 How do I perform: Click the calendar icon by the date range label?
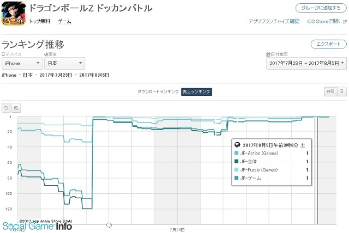tap(268, 54)
